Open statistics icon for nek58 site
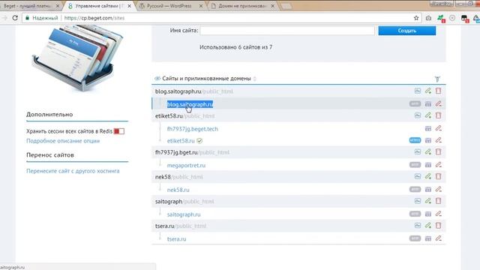Image resolution: width=480 pixels, height=270 pixels. pyautogui.click(x=418, y=176)
